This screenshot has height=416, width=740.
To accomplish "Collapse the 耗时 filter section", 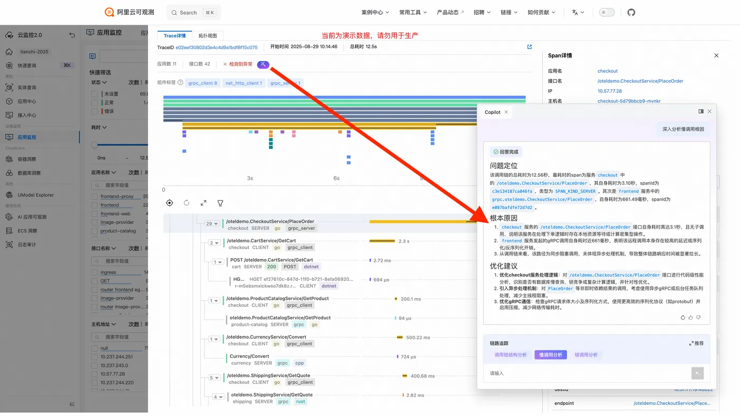I will click(x=99, y=127).
